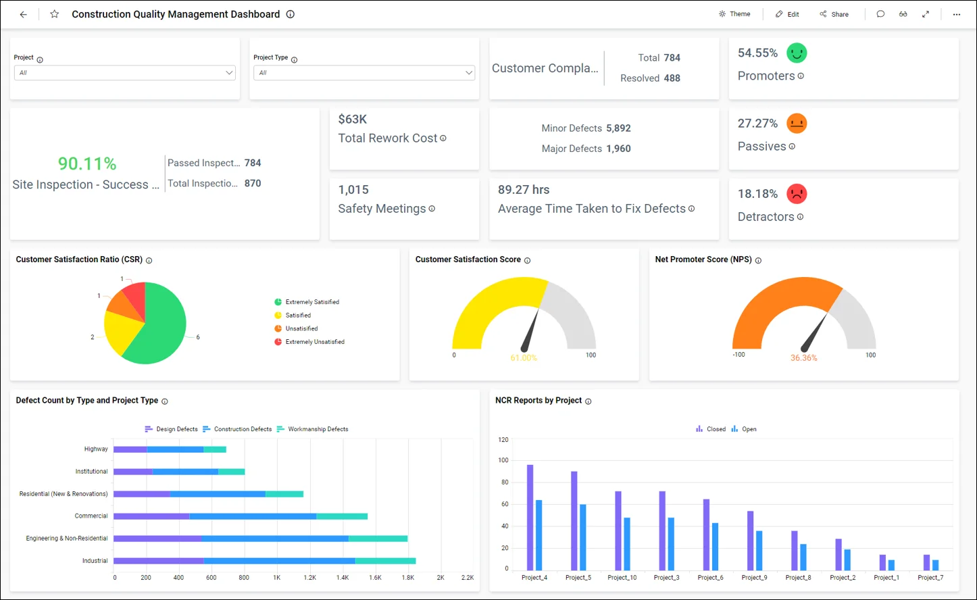This screenshot has width=977, height=600.
Task: Toggle the Design Defects legend series
Action: click(x=172, y=429)
